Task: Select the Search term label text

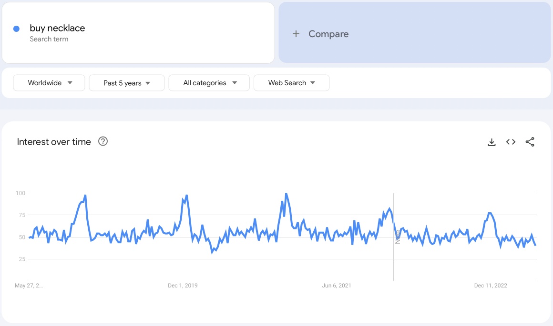Action: tap(49, 39)
